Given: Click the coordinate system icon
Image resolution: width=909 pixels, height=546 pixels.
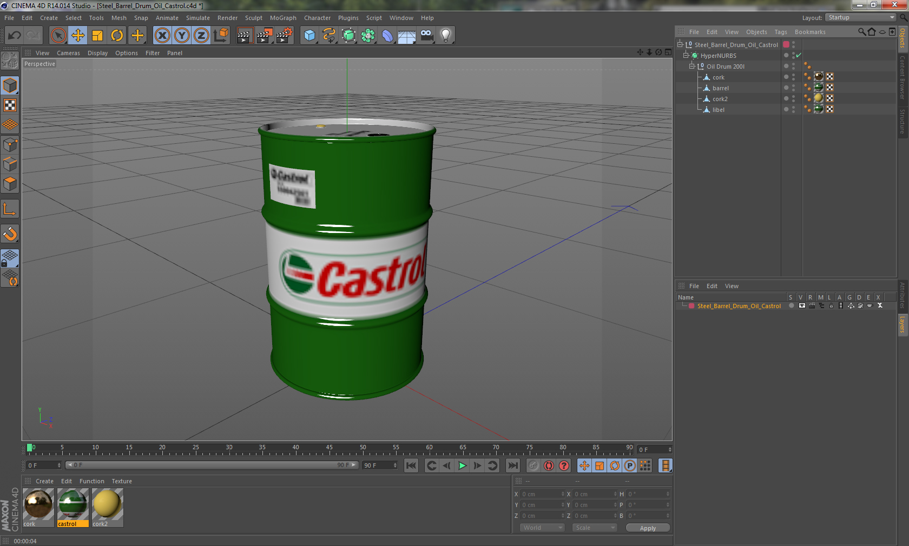Looking at the screenshot, I should point(221,36).
